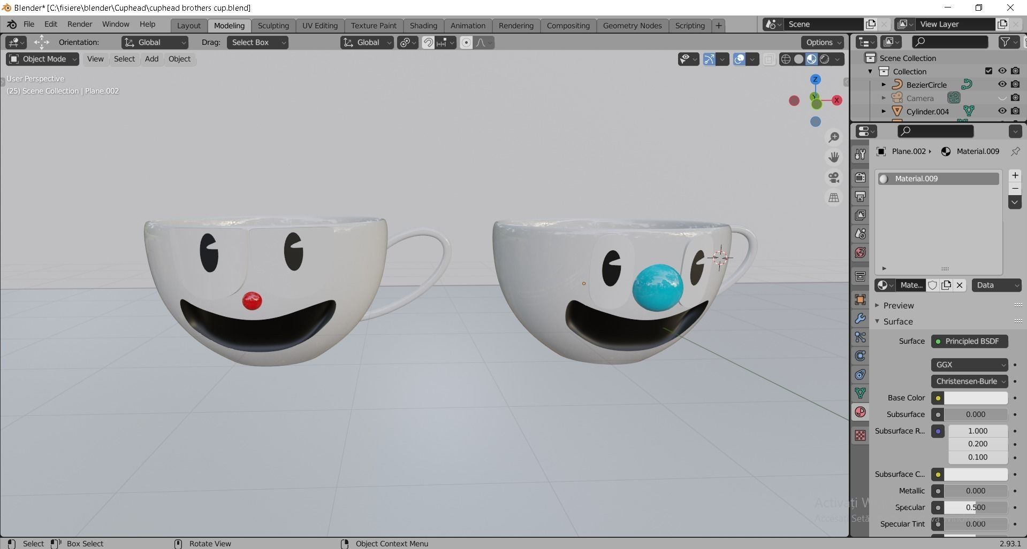Open the Object properties tab
The image size is (1027, 549).
(860, 299)
